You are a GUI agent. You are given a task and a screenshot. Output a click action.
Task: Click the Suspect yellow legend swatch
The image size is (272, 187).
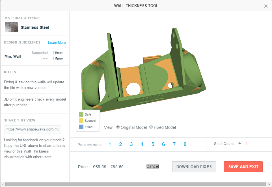pos(82,120)
